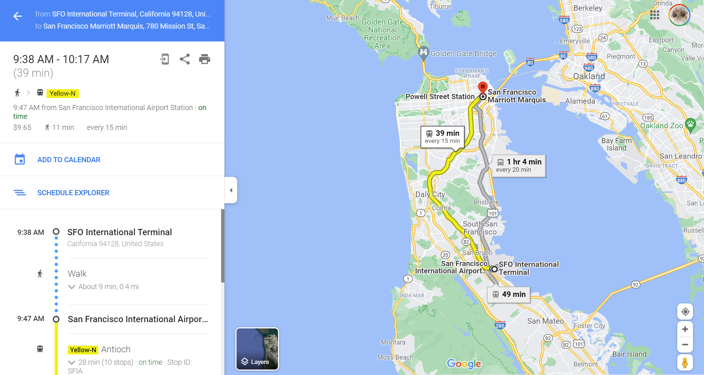Select the 1 hr 4 min alternate route
This screenshot has height=375, width=704.
pos(518,165)
